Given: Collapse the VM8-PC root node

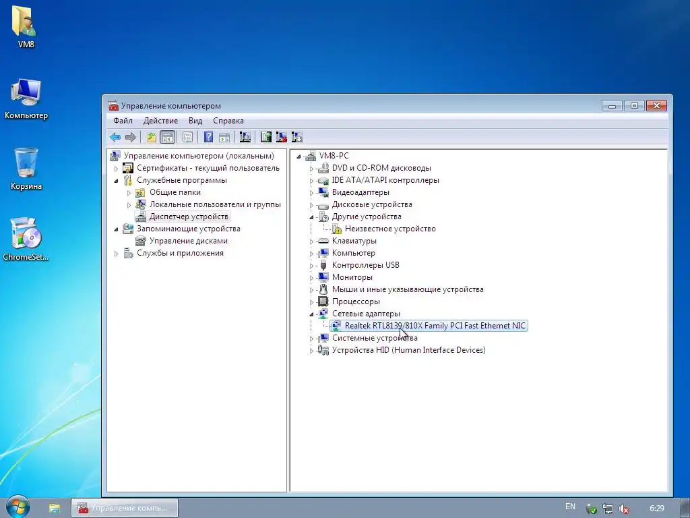Looking at the screenshot, I should pyautogui.click(x=299, y=156).
